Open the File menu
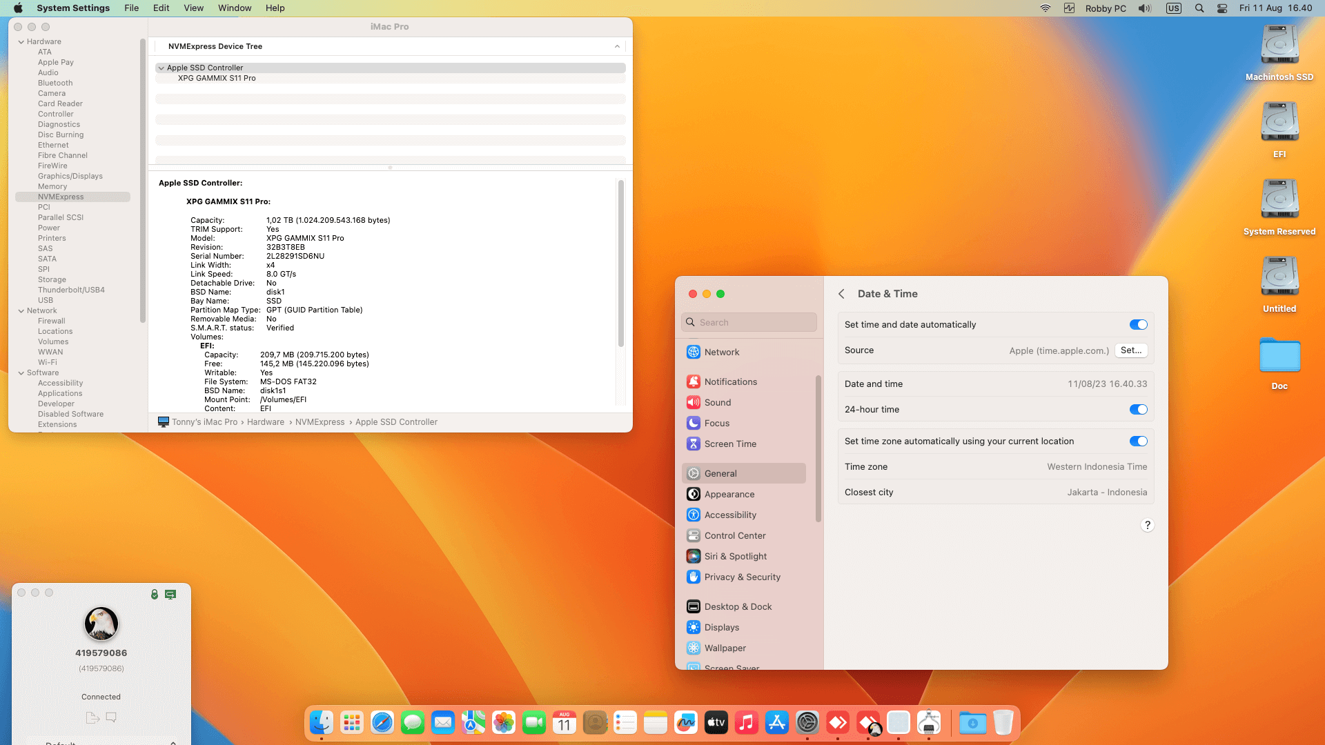This screenshot has width=1325, height=745. coord(131,8)
